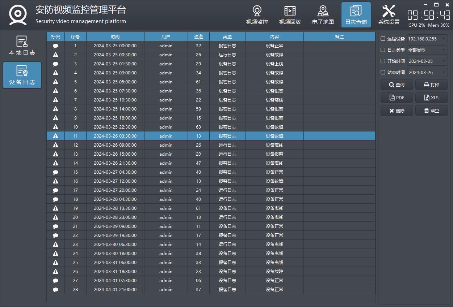Click the 查询 search button
The height and width of the screenshot is (307, 453).
coord(397,85)
